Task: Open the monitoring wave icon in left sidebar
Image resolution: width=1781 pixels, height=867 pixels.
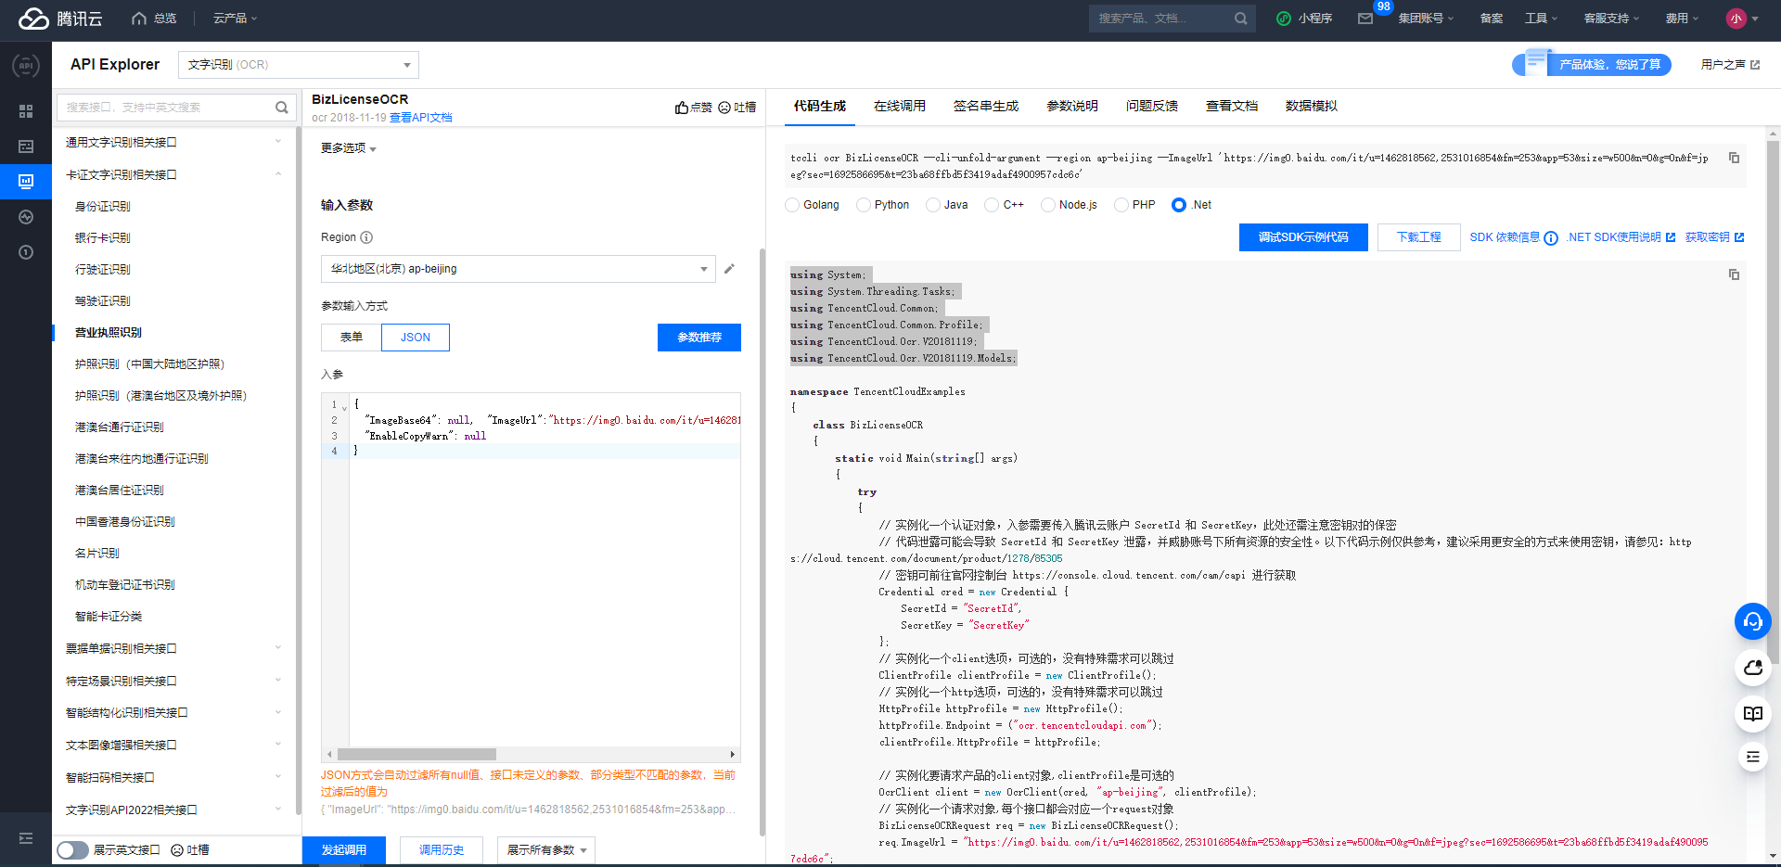Action: [26, 217]
